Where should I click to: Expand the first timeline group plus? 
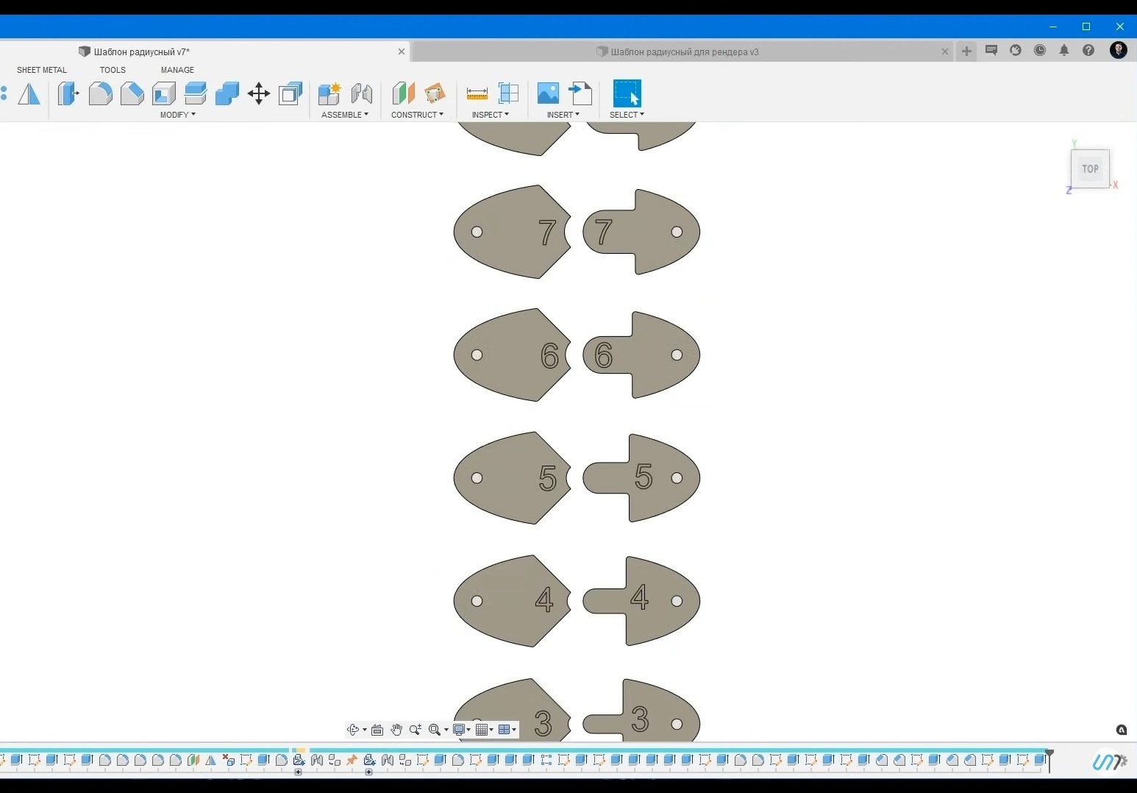299,772
